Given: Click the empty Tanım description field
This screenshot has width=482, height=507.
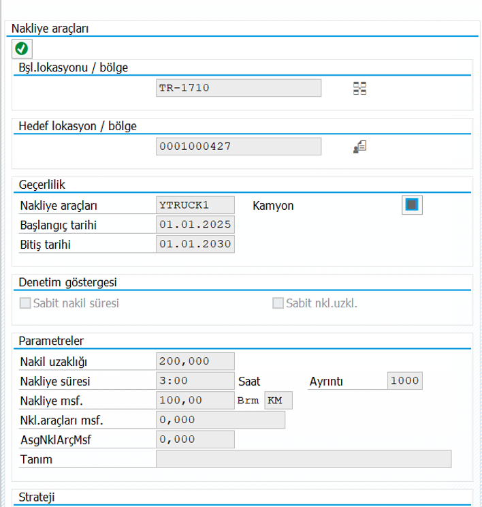Looking at the screenshot, I should (x=303, y=459).
